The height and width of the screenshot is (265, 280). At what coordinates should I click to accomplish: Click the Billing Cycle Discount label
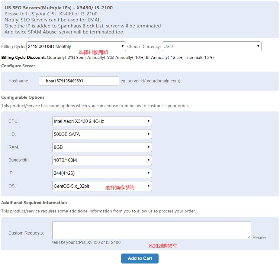point(24,57)
